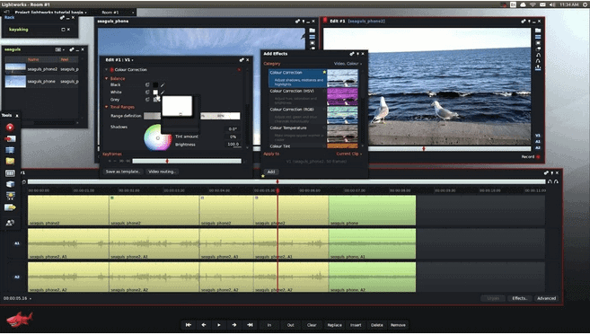Click the Insert button in transport bar
Viewport: 590px width, 335px height.
pos(356,325)
